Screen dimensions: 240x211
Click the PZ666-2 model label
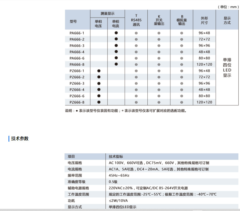tap(77, 77)
